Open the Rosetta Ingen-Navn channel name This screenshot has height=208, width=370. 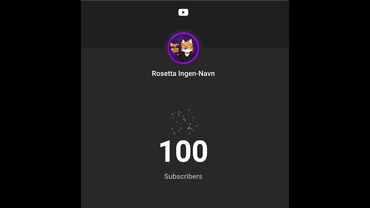[x=183, y=74]
